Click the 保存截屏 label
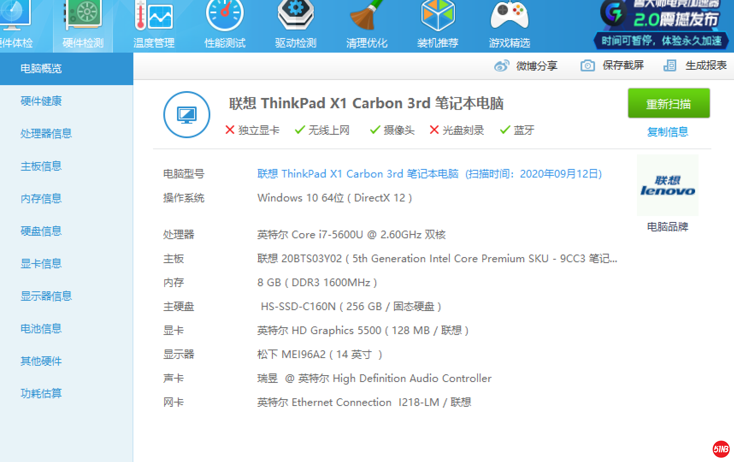The image size is (734, 462). pyautogui.click(x=623, y=65)
